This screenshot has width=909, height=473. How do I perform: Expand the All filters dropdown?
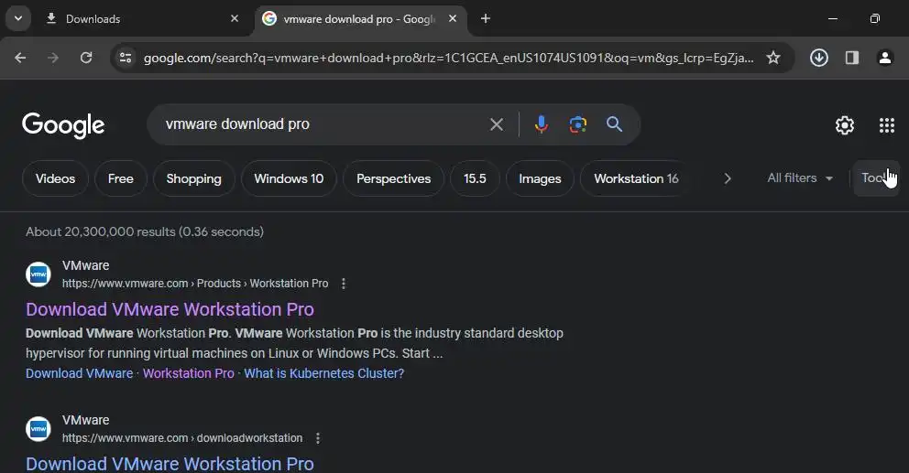pyautogui.click(x=800, y=178)
